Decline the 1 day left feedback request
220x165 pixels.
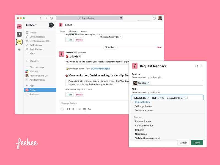79,95
